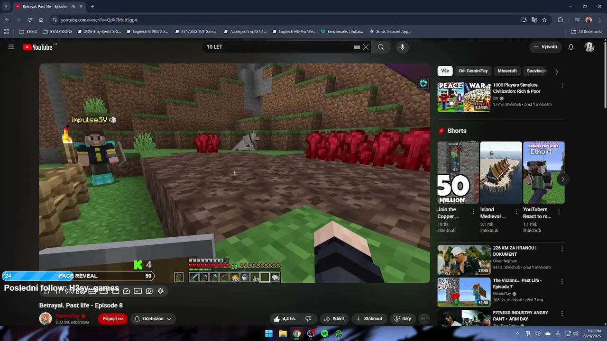Click the YouTube search input field
This screenshot has width=607, height=341.
[279, 47]
